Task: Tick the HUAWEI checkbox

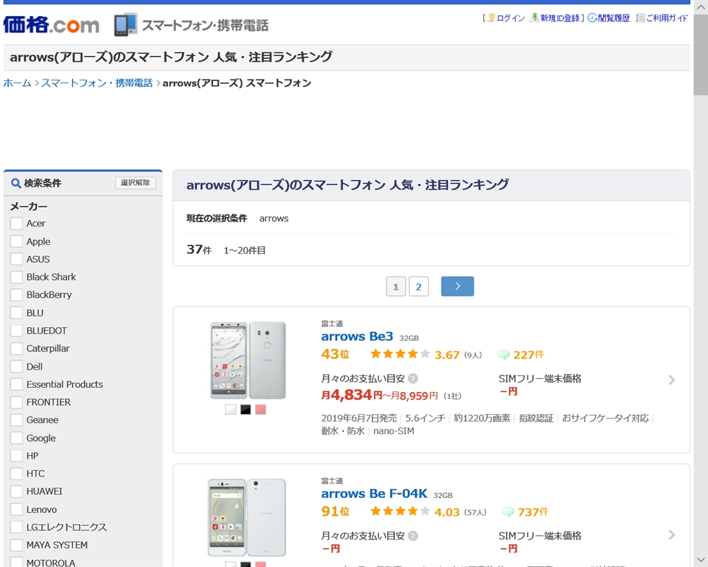Action: pos(17,492)
